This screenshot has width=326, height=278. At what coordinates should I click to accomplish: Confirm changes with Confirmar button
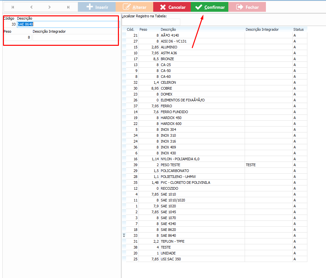(209, 7)
